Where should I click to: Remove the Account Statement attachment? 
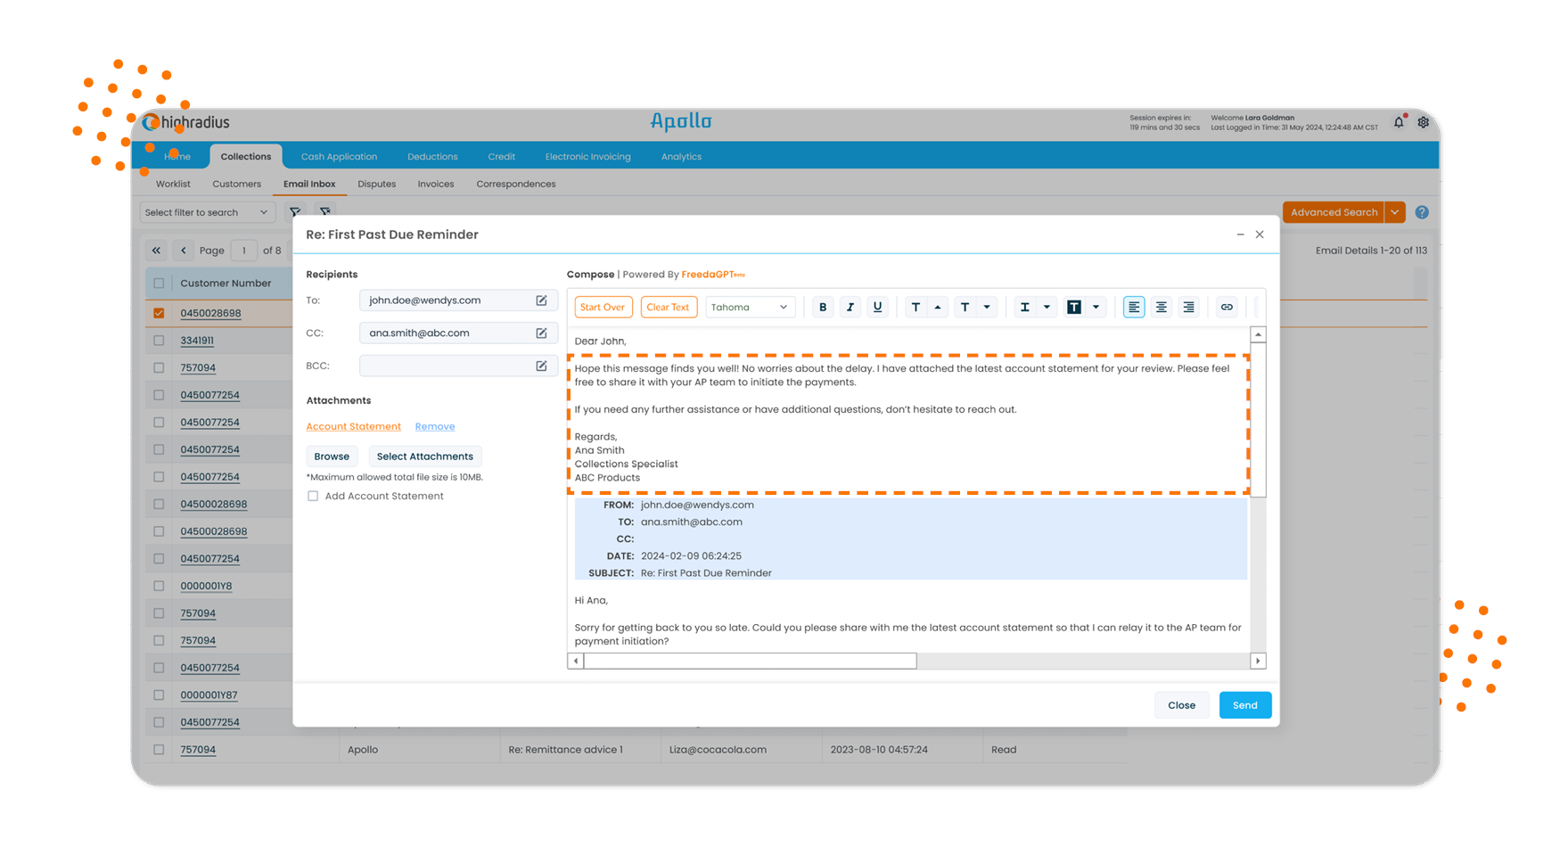coord(434,426)
